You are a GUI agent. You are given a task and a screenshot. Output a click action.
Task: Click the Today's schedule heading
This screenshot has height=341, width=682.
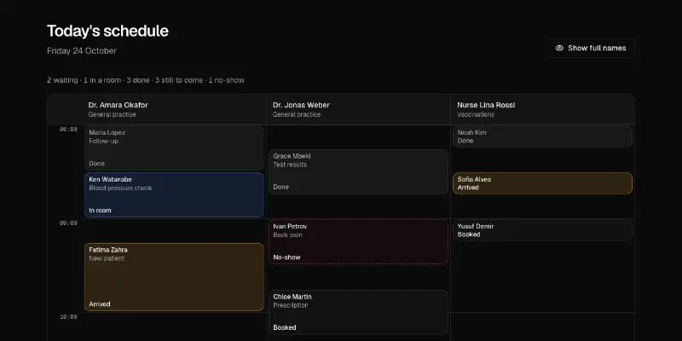pos(107,31)
